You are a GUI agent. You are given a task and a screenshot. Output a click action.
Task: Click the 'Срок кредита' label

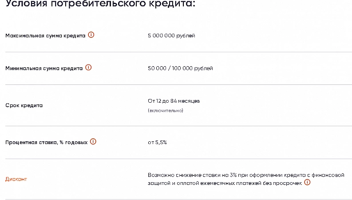tap(24, 105)
